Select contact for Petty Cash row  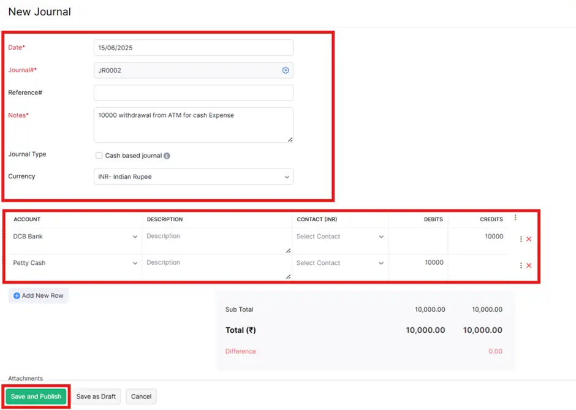coord(340,263)
